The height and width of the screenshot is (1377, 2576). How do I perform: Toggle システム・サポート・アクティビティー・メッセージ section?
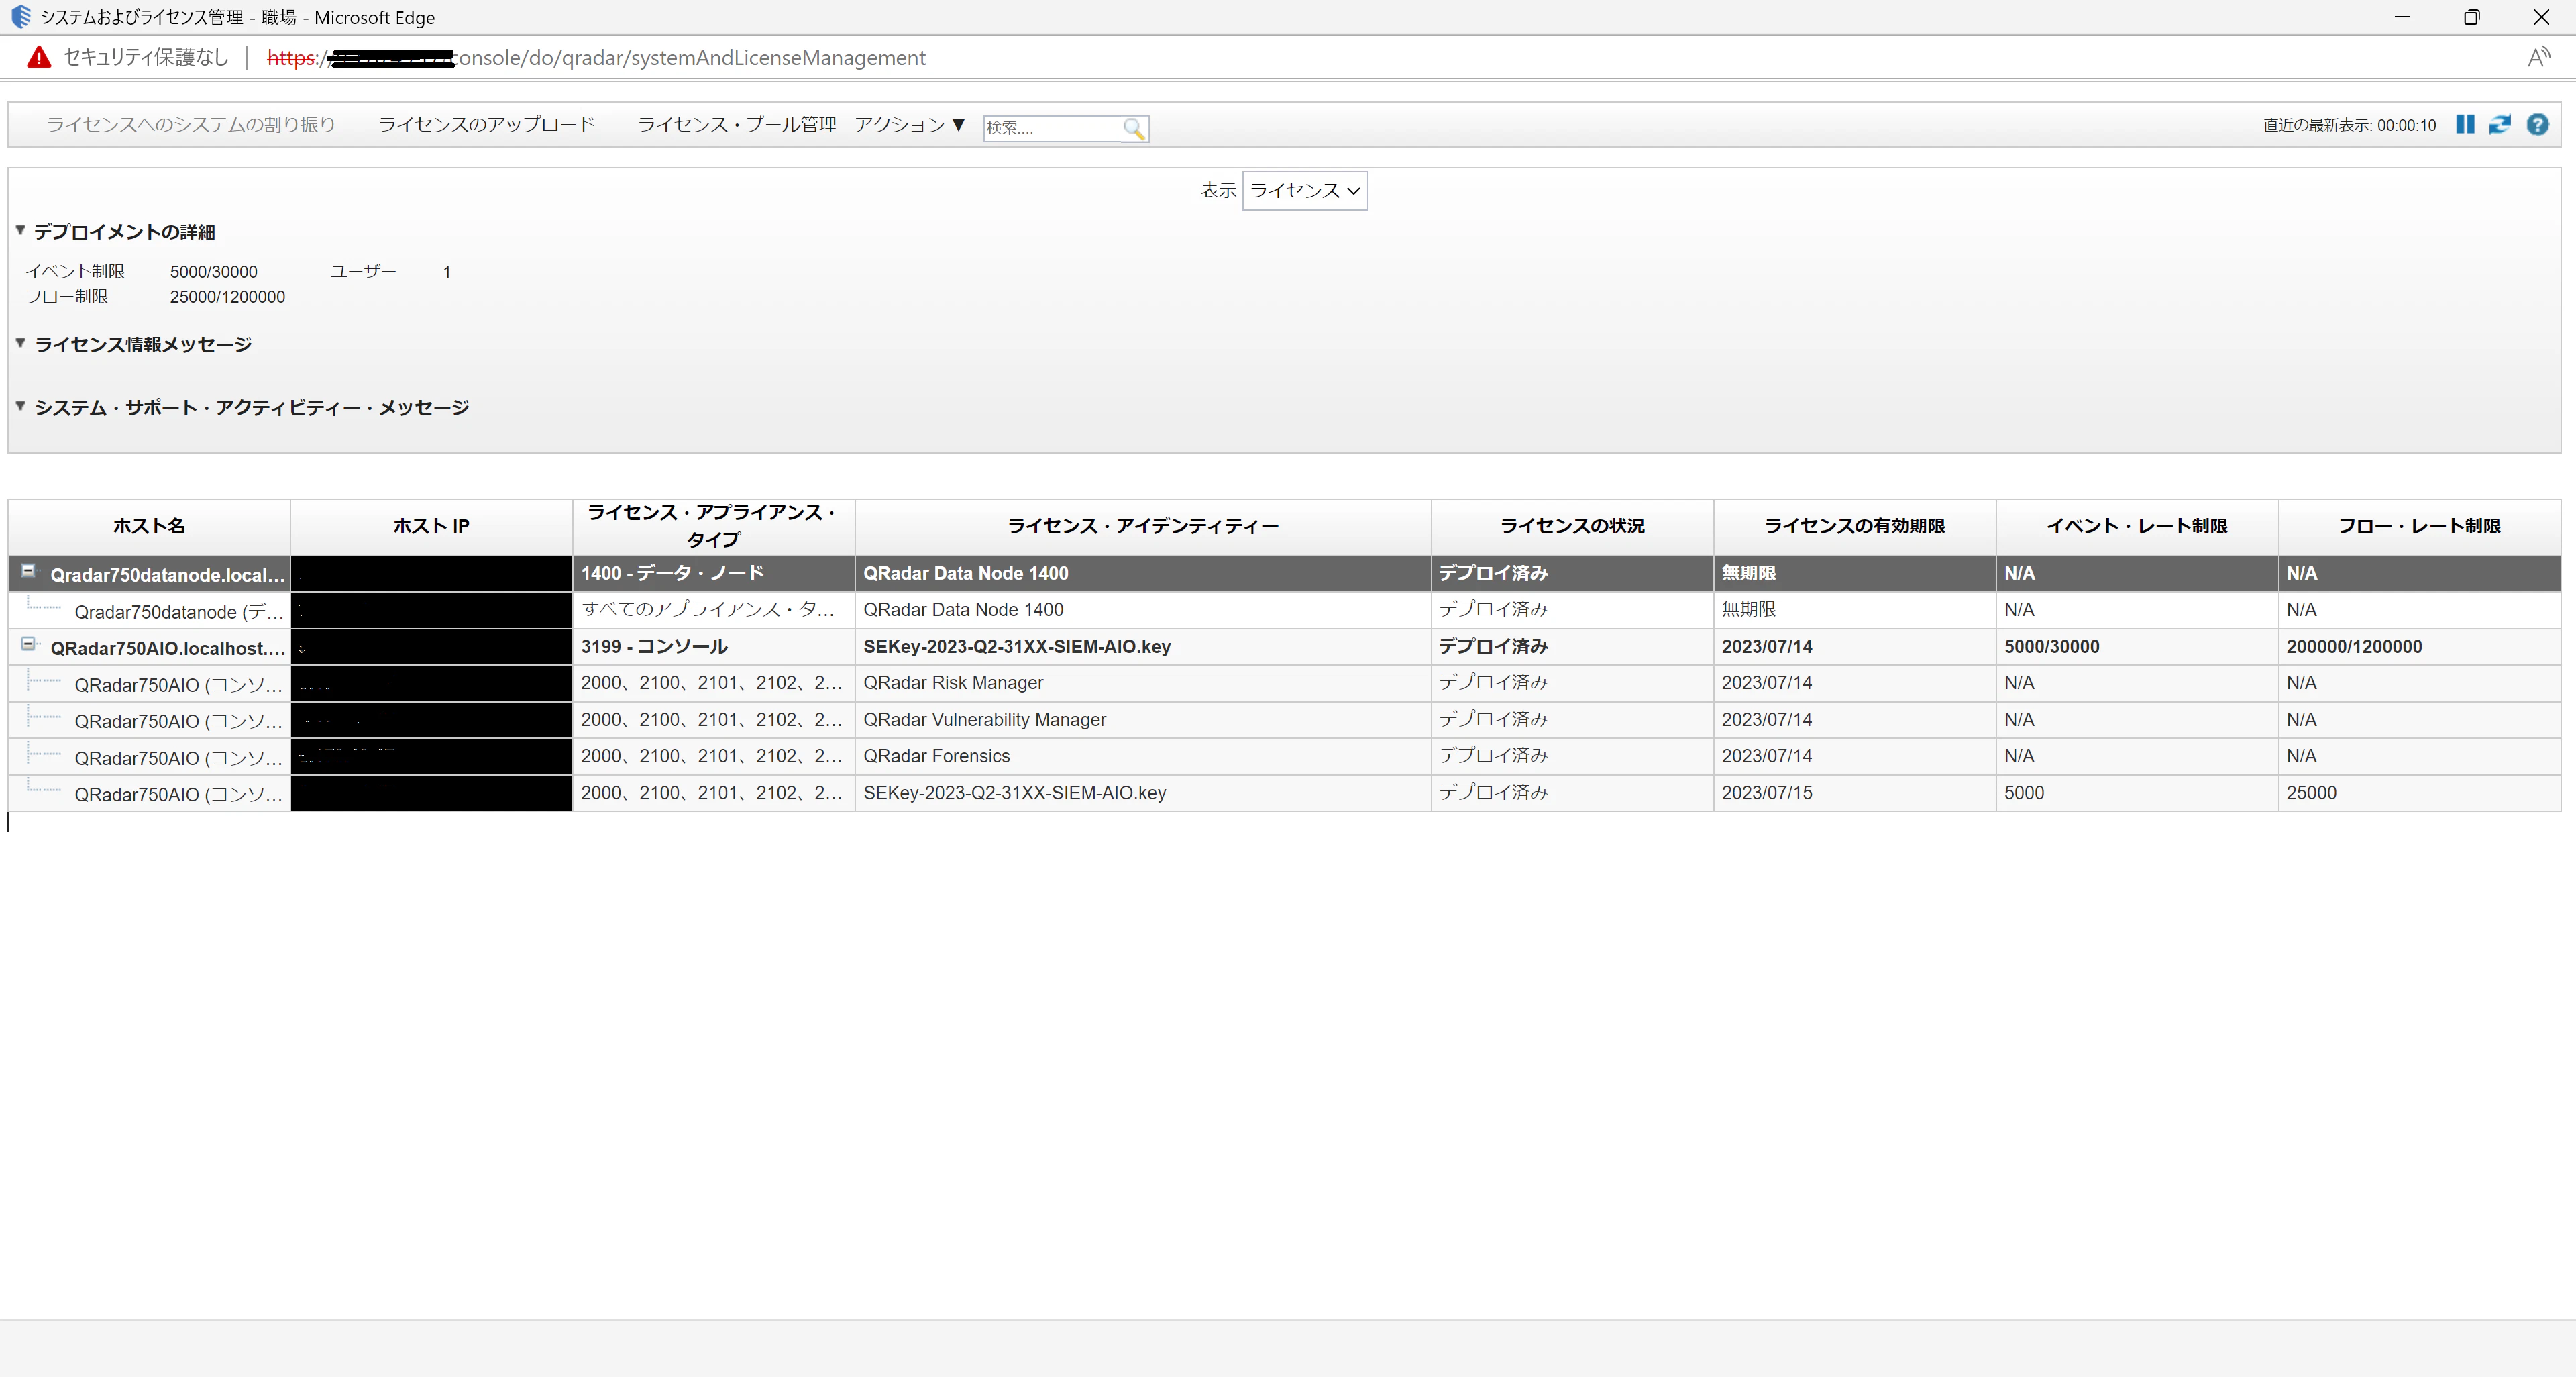[x=20, y=406]
